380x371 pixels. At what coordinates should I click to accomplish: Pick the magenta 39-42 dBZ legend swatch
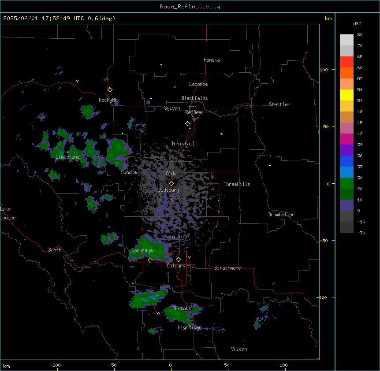click(x=346, y=139)
